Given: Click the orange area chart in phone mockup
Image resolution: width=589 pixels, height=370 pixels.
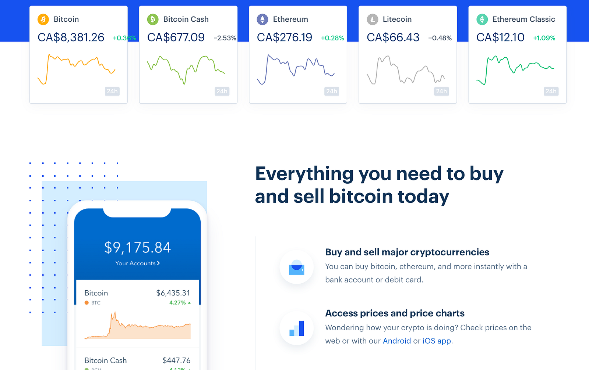Looking at the screenshot, I should 138,326.
